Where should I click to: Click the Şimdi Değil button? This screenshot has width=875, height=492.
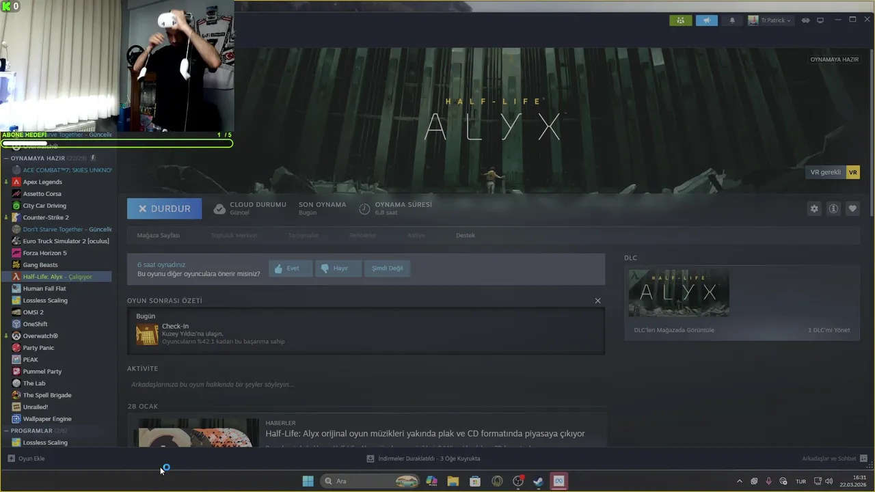(x=387, y=269)
